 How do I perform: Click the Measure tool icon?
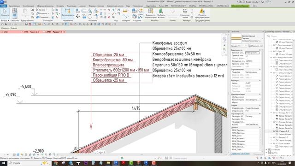tap(125, 11)
